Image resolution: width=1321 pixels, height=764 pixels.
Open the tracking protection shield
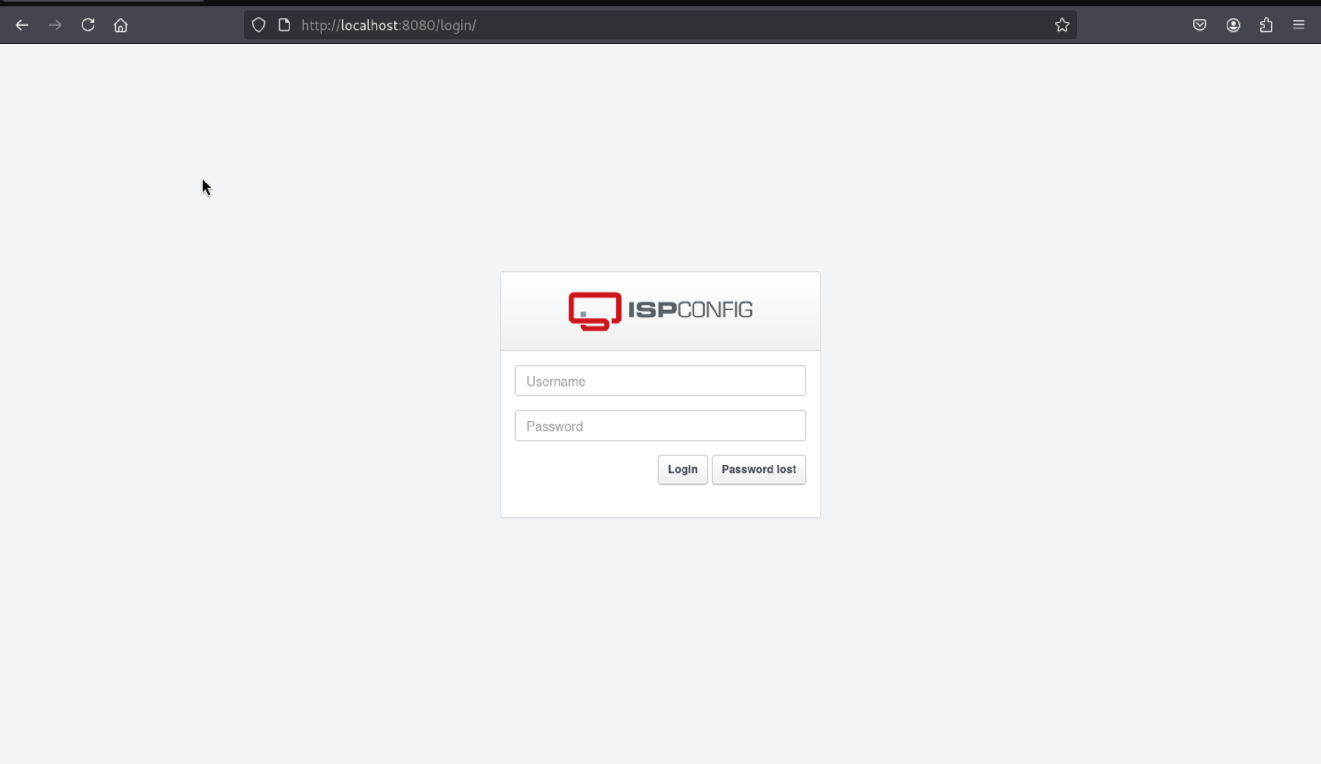point(258,25)
